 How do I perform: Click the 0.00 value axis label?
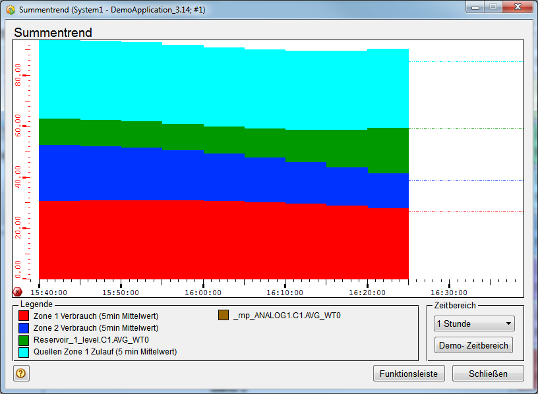(x=18, y=270)
